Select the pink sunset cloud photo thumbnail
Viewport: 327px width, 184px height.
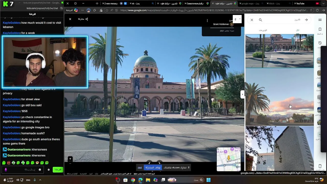pyautogui.click(x=279, y=97)
